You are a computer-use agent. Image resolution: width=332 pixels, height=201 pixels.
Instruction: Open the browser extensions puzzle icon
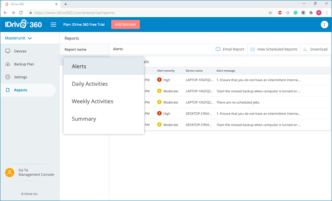[x=311, y=13]
